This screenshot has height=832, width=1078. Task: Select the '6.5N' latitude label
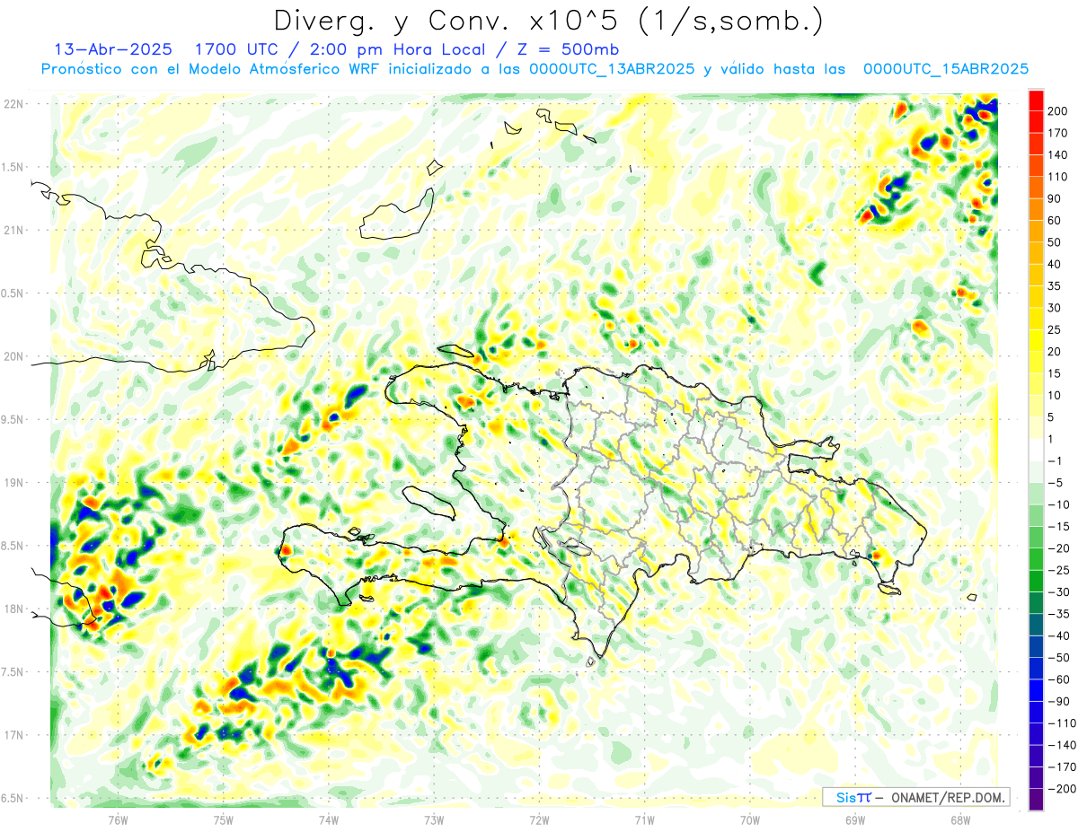click(x=13, y=798)
